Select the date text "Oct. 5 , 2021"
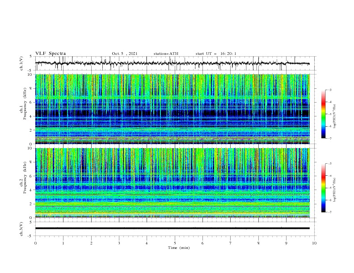 point(125,54)
